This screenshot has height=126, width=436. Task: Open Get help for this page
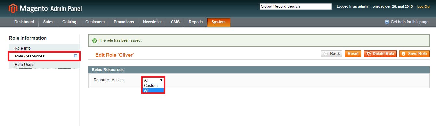pos(409,22)
